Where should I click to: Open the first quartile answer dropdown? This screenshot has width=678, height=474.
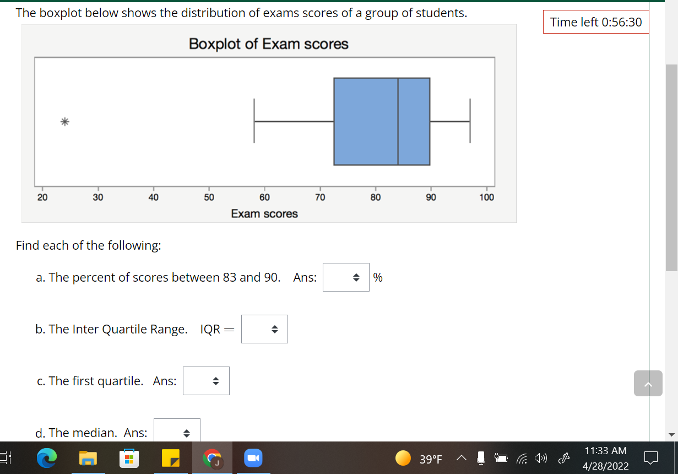tap(206, 381)
